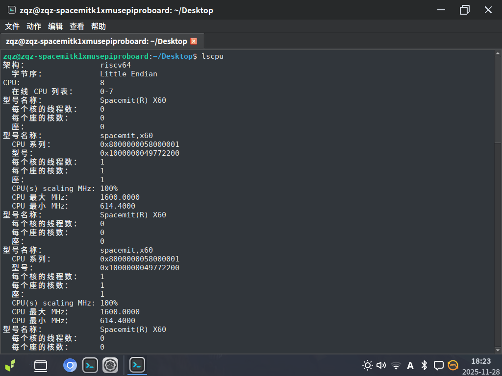The image size is (502, 376).
Task: Open the 动作 menu
Action: pyautogui.click(x=34, y=26)
